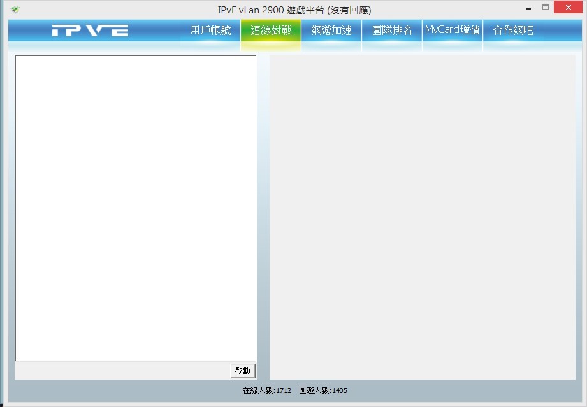Close the IPvE vLan window
587x407 pixels.
tap(569, 8)
